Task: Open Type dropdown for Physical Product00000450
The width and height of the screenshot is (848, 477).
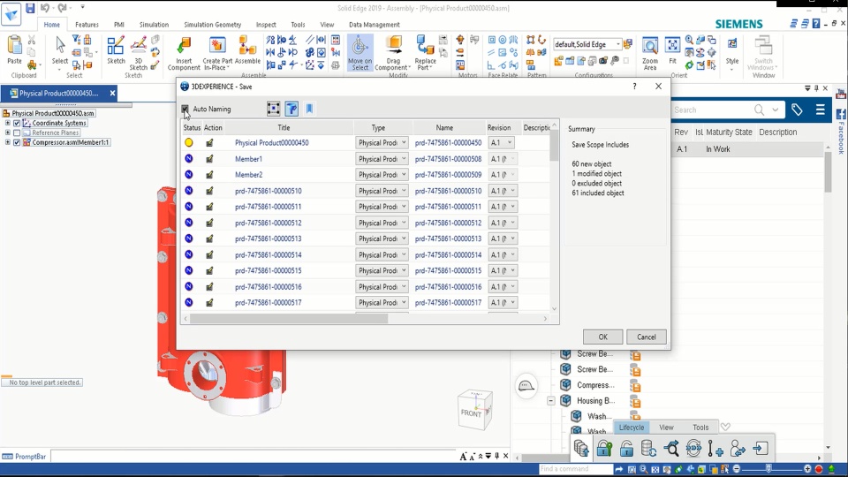Action: tap(382, 143)
